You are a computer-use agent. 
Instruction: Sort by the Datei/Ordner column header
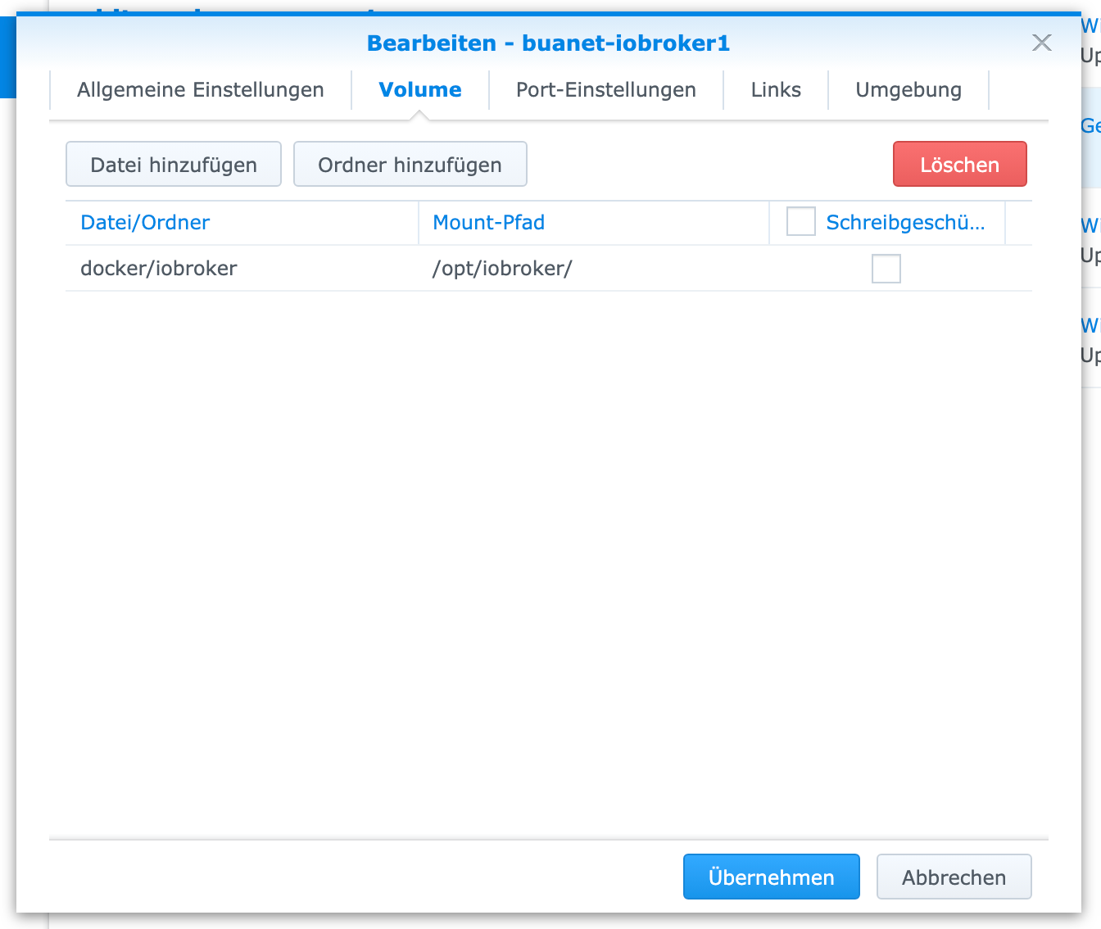click(x=242, y=223)
